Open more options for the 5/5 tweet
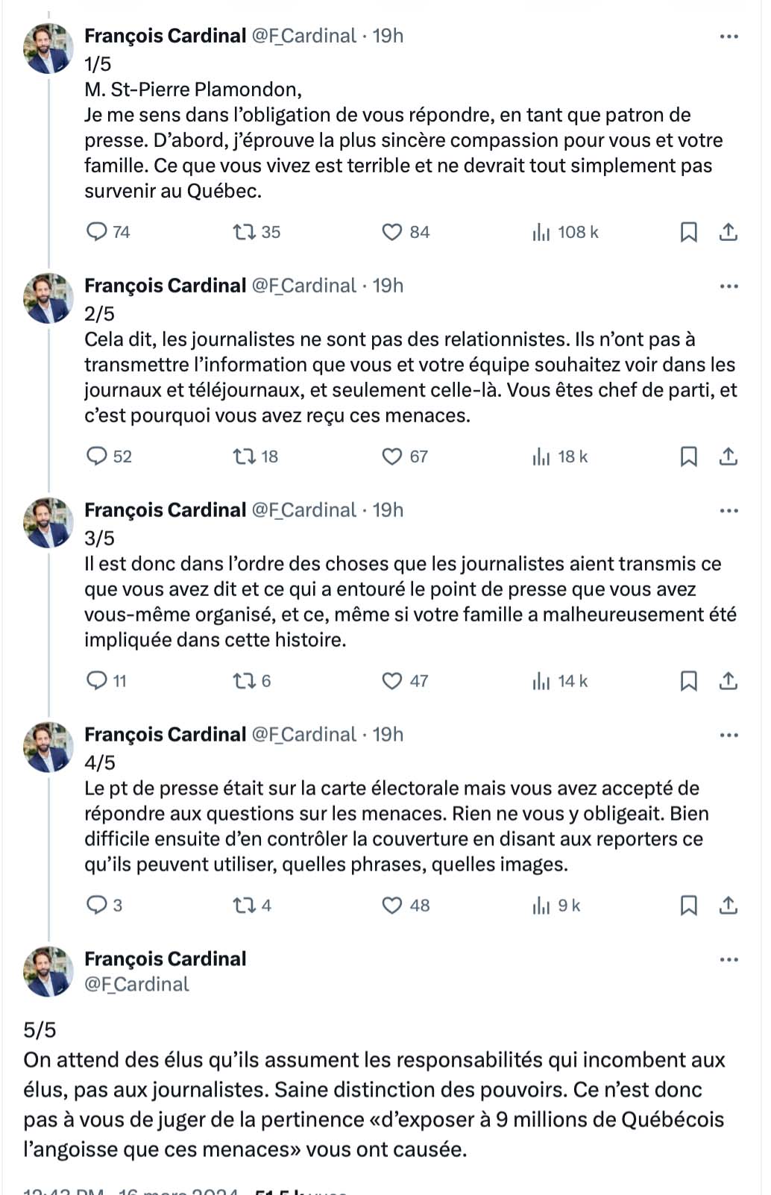 728,960
